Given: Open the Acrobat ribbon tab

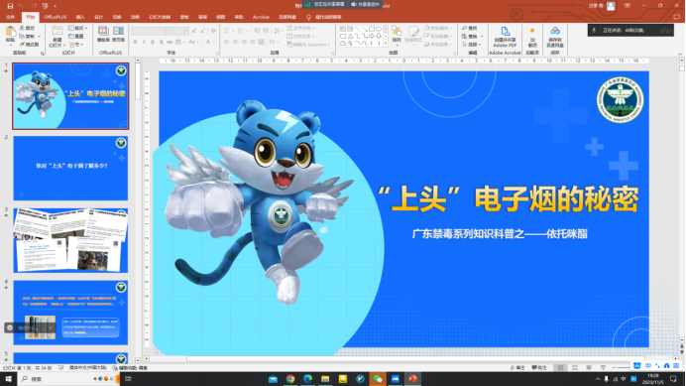Looking at the screenshot, I should pos(261,17).
